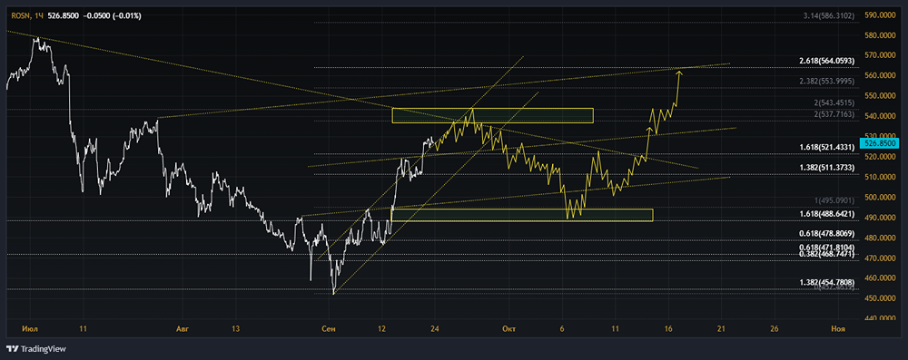Select the lower yellow support zone rectangle

(x=522, y=215)
